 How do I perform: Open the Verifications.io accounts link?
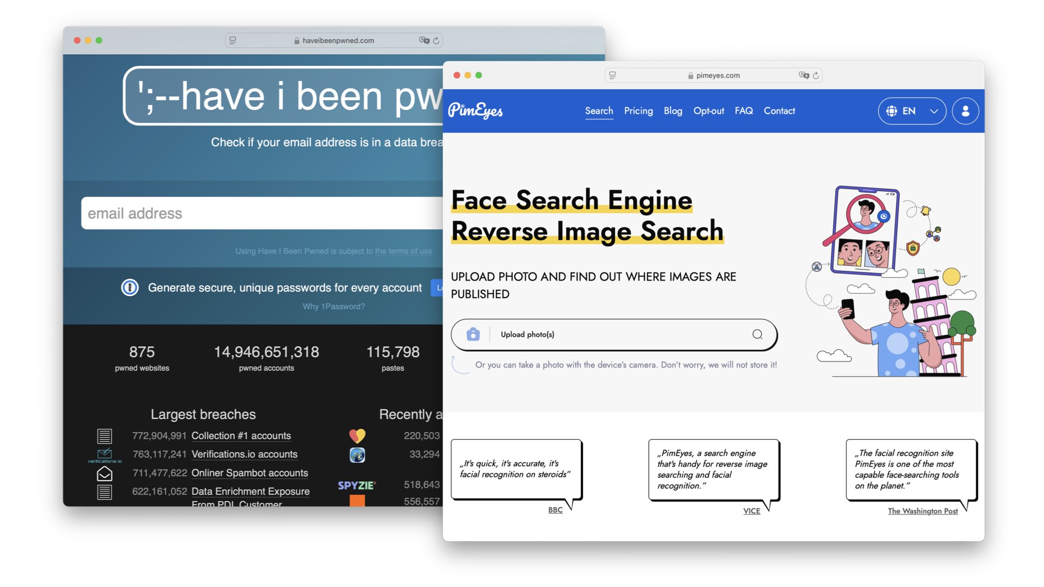click(x=244, y=454)
